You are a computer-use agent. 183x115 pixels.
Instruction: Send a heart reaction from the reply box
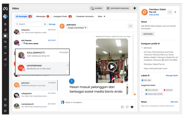[132, 107]
